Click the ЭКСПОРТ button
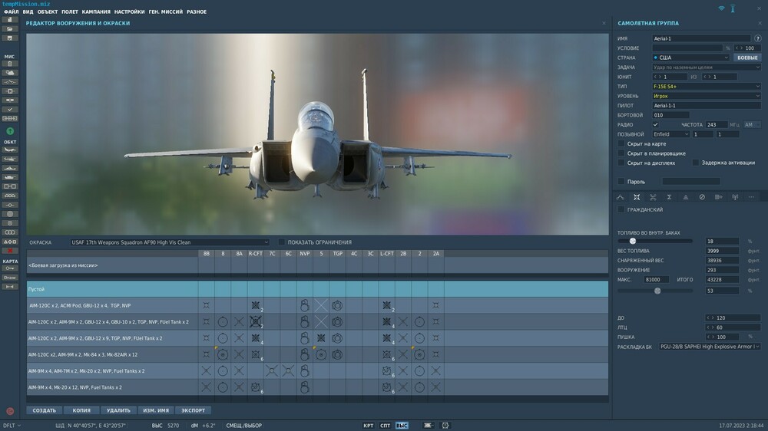This screenshot has width=768, height=431. (194, 410)
